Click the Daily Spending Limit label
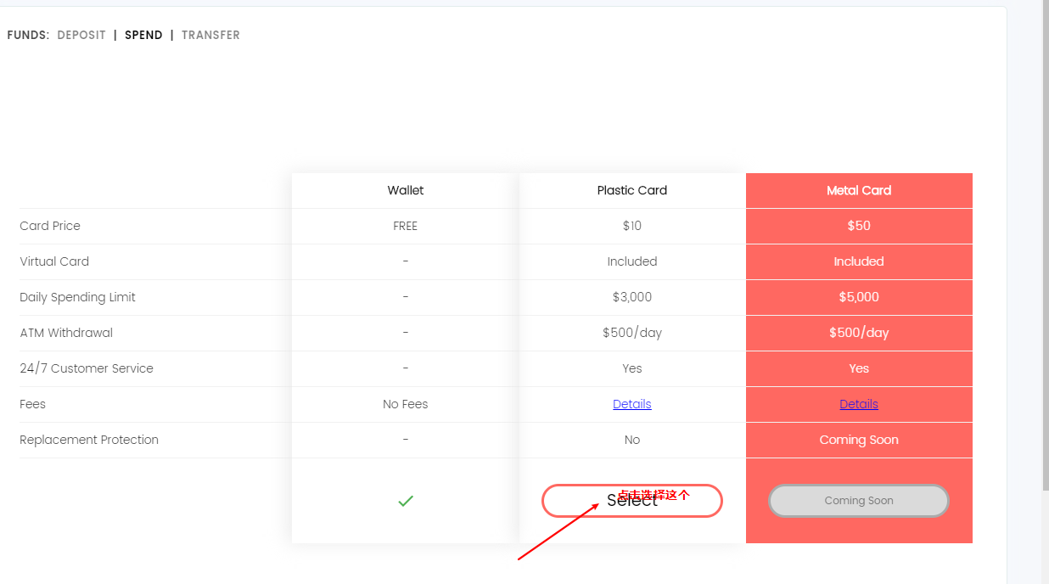Viewport: 1049px width, 584px height. 78,297
